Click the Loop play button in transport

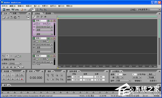tap(22, 75)
